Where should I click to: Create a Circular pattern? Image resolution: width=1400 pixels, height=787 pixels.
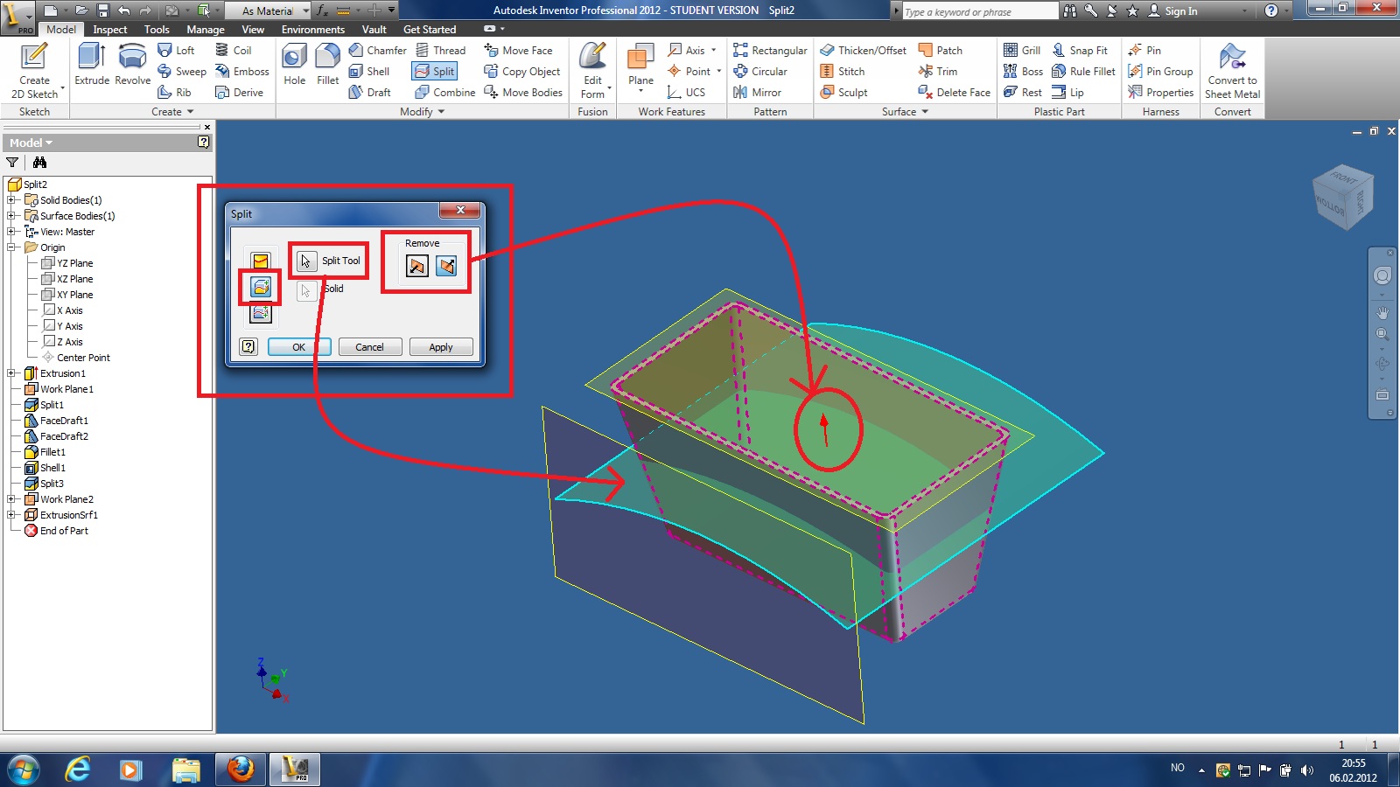(760, 72)
